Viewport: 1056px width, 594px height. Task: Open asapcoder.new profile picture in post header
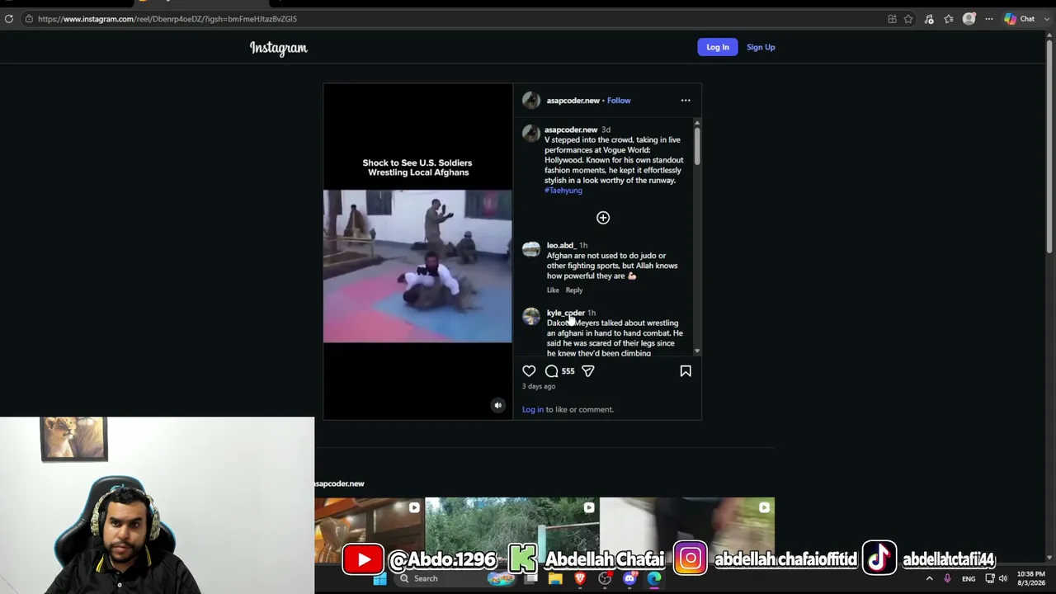coord(531,101)
